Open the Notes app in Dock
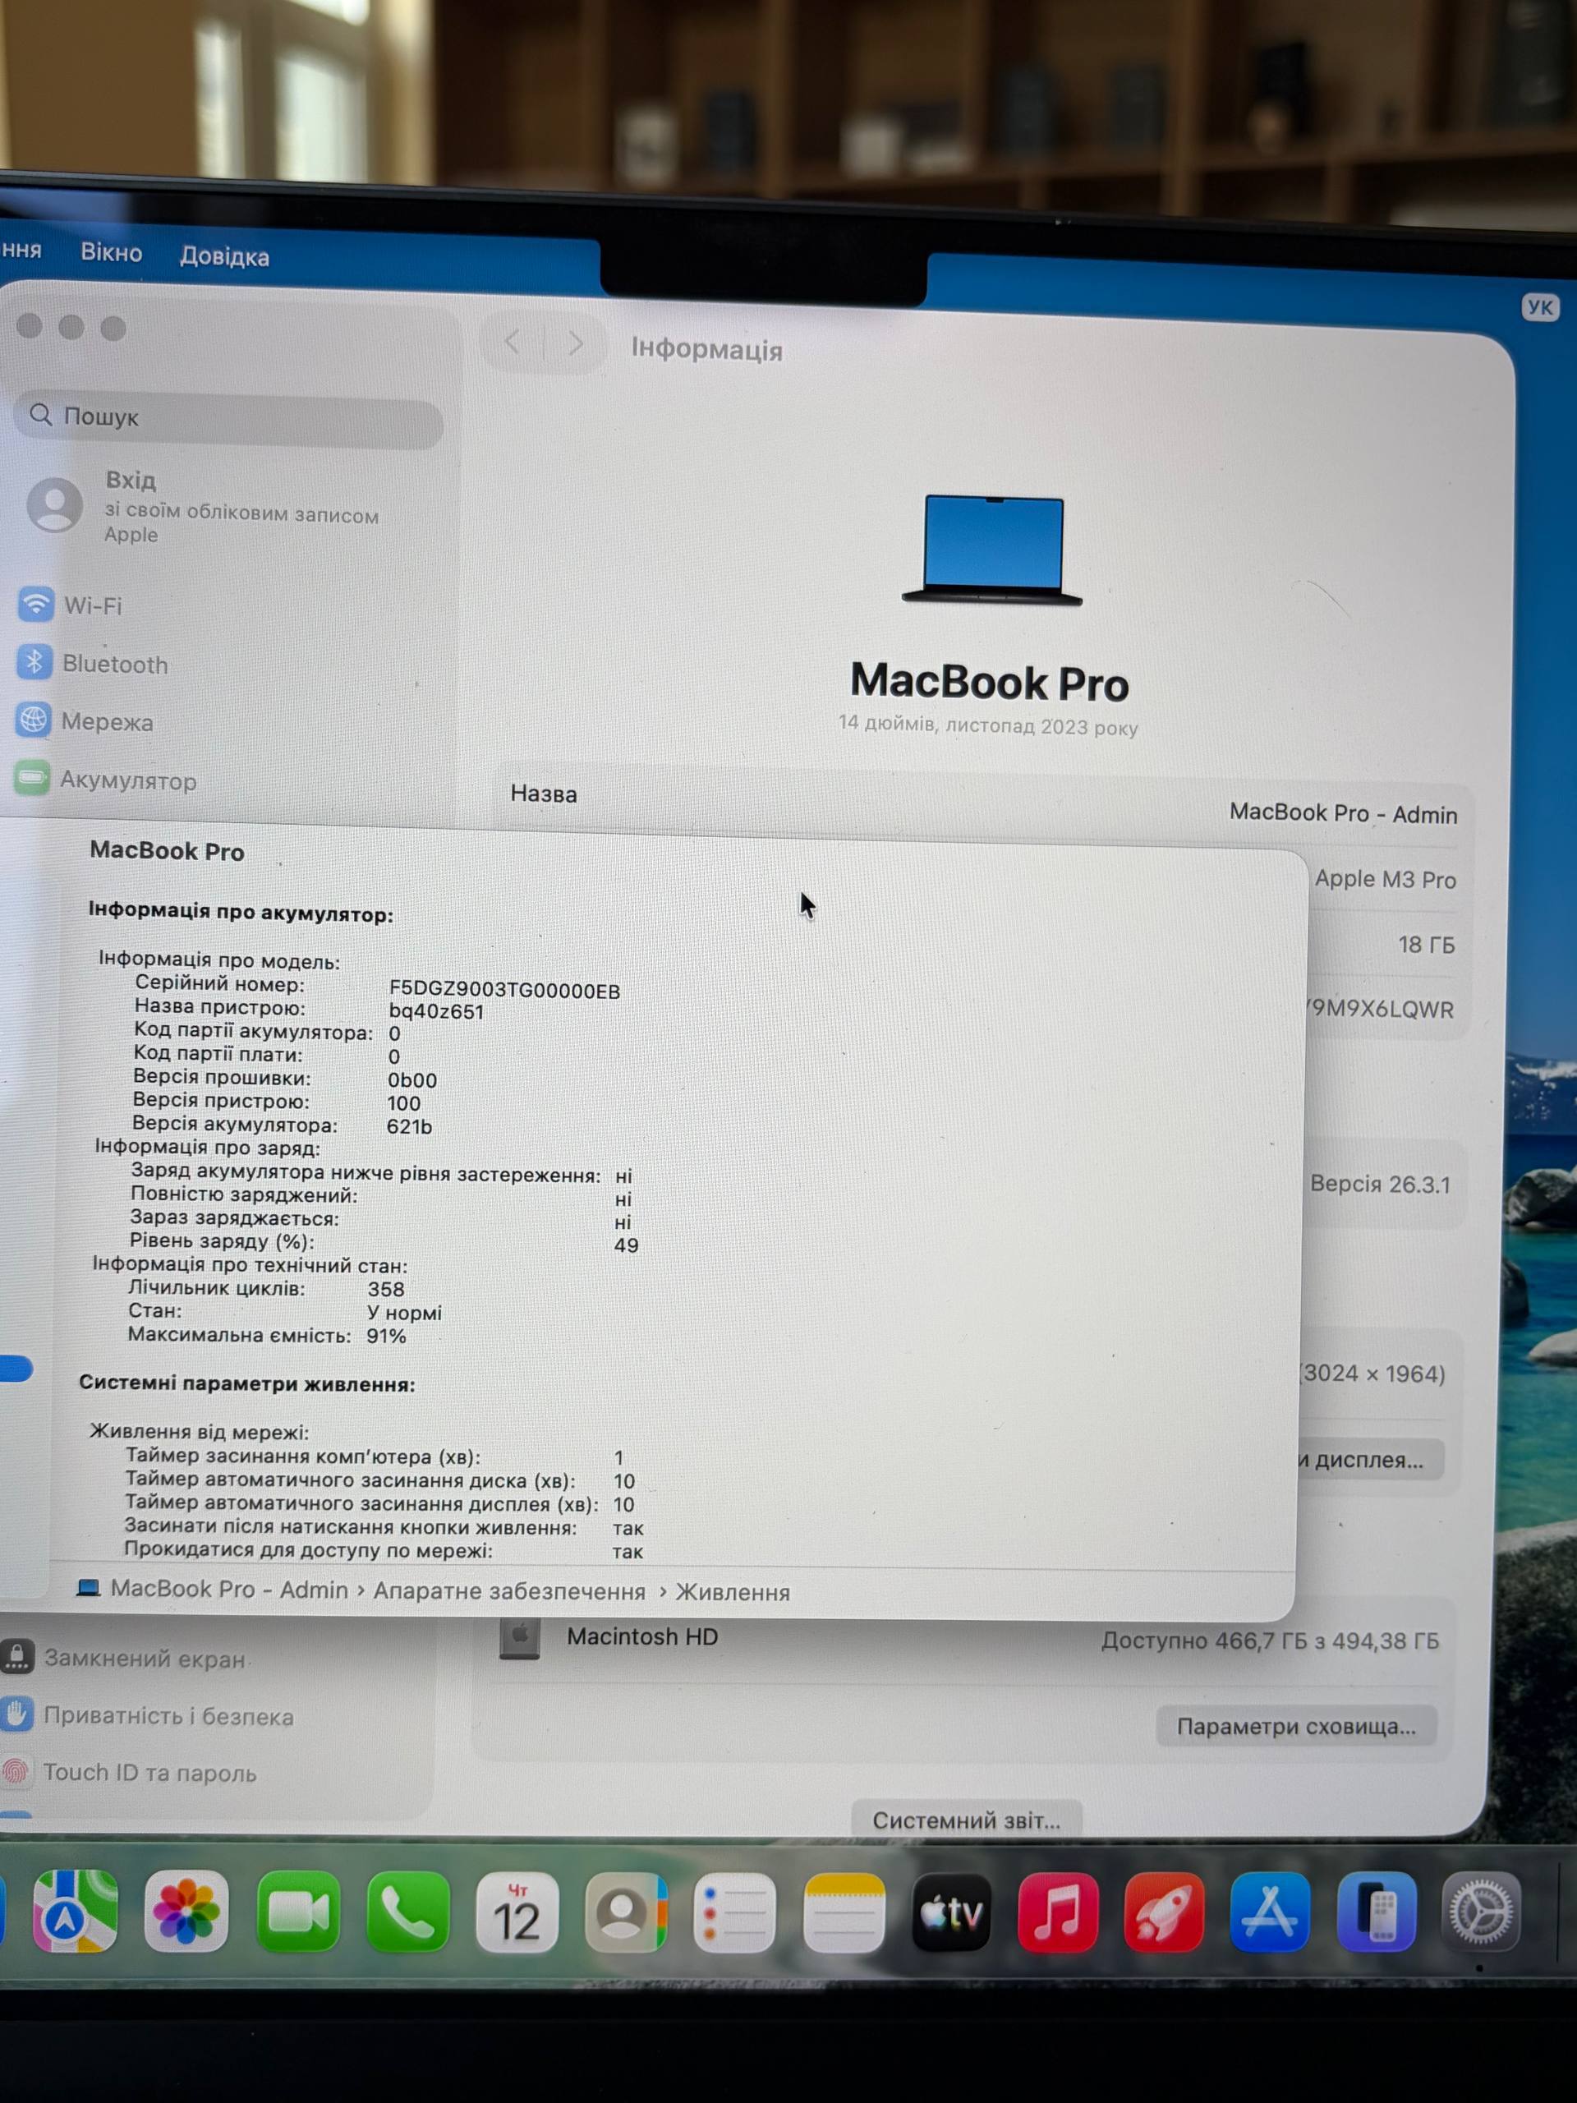 click(844, 1913)
